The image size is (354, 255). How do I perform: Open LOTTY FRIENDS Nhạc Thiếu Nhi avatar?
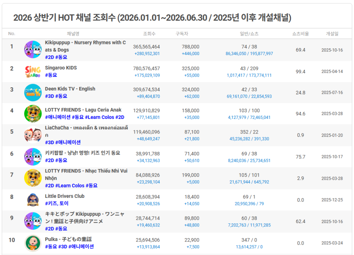click(33, 178)
